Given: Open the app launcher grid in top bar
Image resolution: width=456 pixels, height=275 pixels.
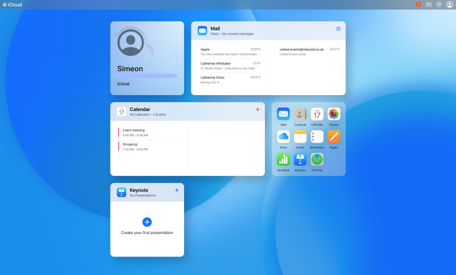Looking at the screenshot, I should click(429, 4).
